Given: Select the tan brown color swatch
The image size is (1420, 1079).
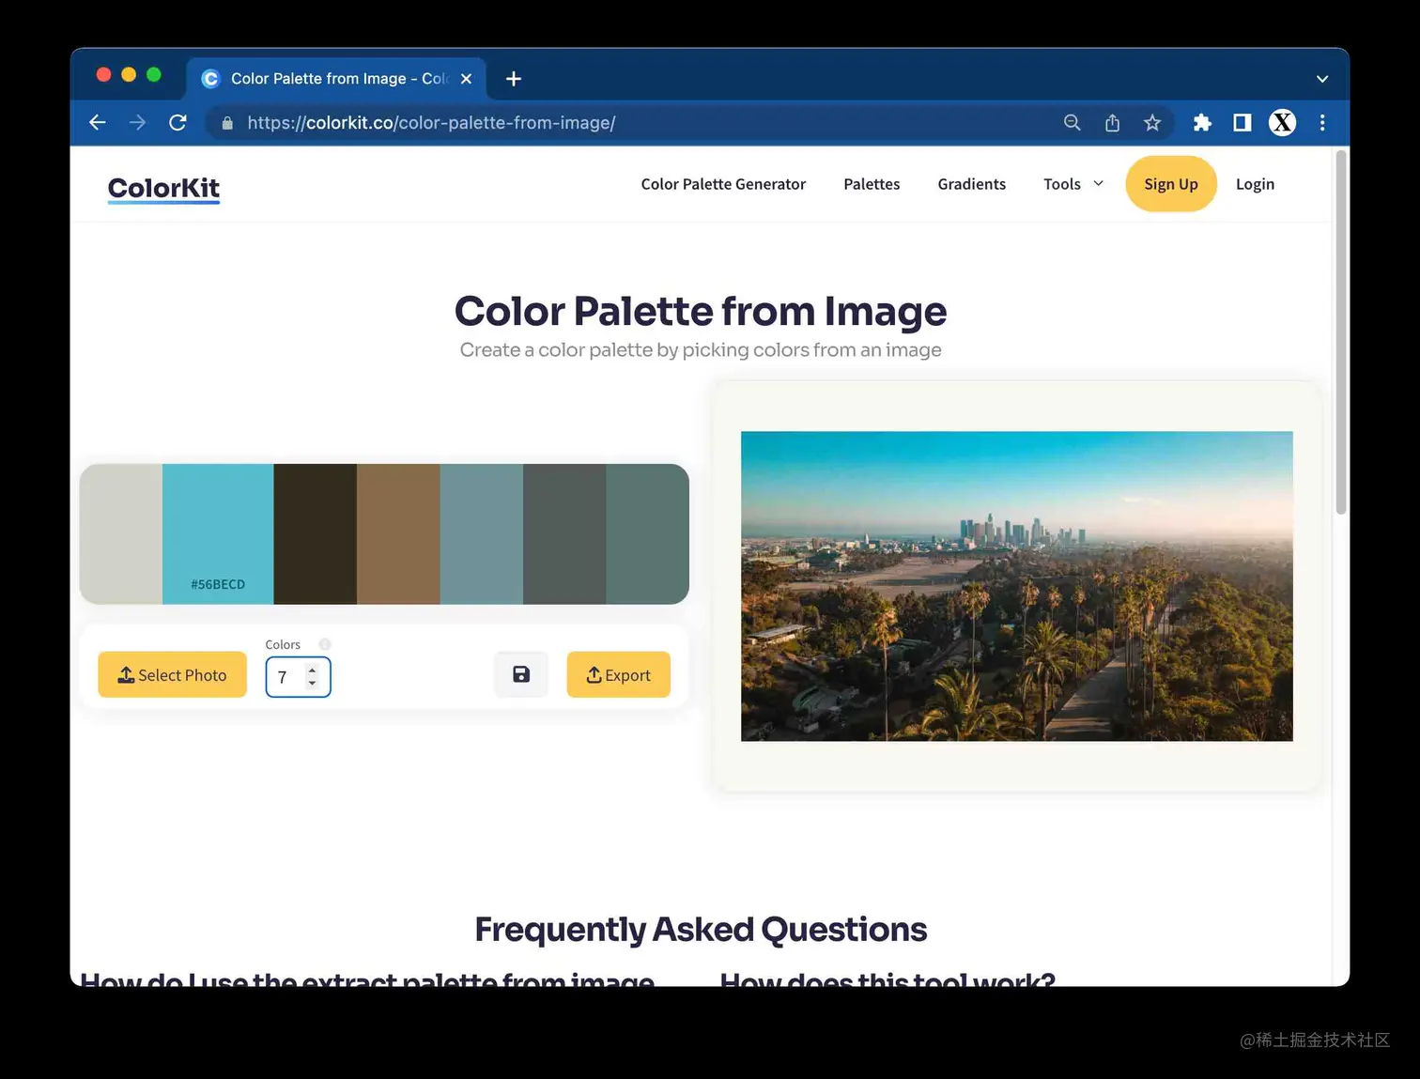Looking at the screenshot, I should (x=398, y=534).
